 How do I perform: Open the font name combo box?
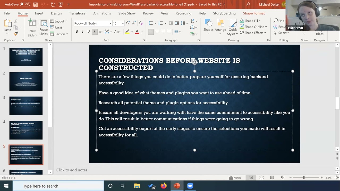tap(93, 23)
